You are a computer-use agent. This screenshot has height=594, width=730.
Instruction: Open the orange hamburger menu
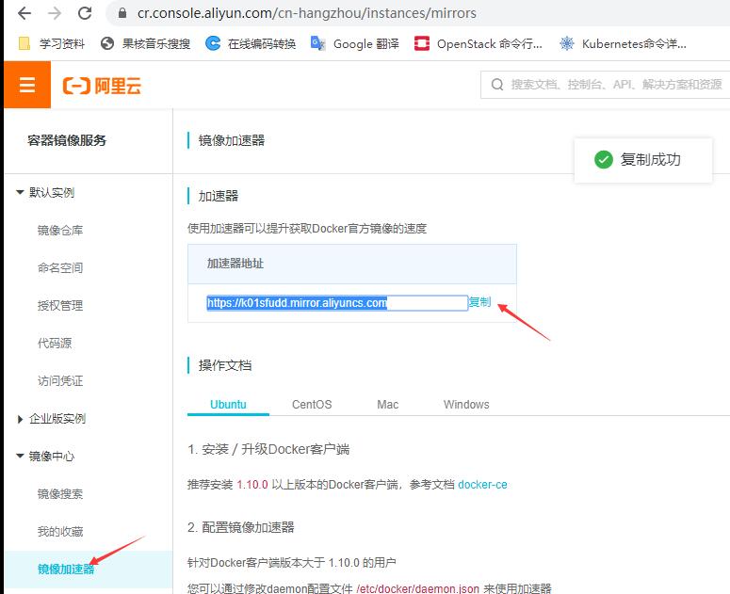coord(27,85)
